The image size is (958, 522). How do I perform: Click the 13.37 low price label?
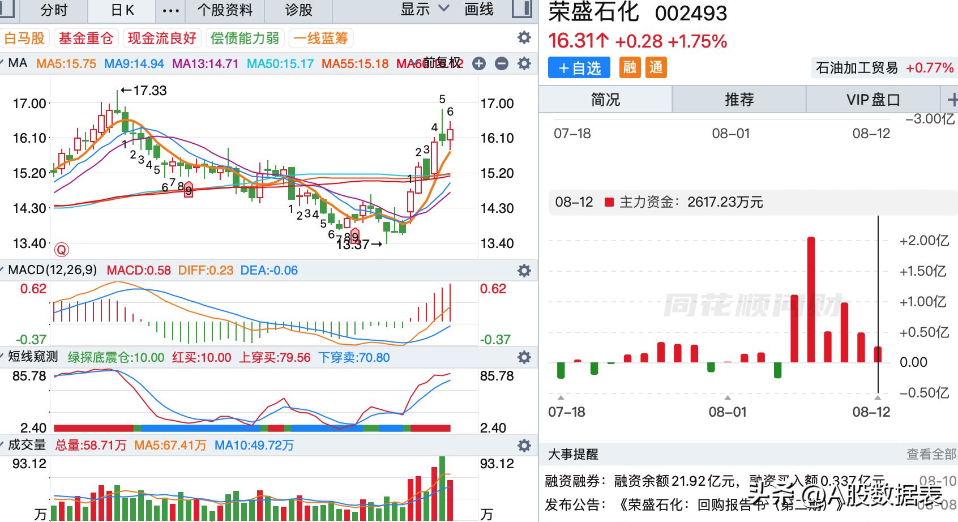click(359, 245)
